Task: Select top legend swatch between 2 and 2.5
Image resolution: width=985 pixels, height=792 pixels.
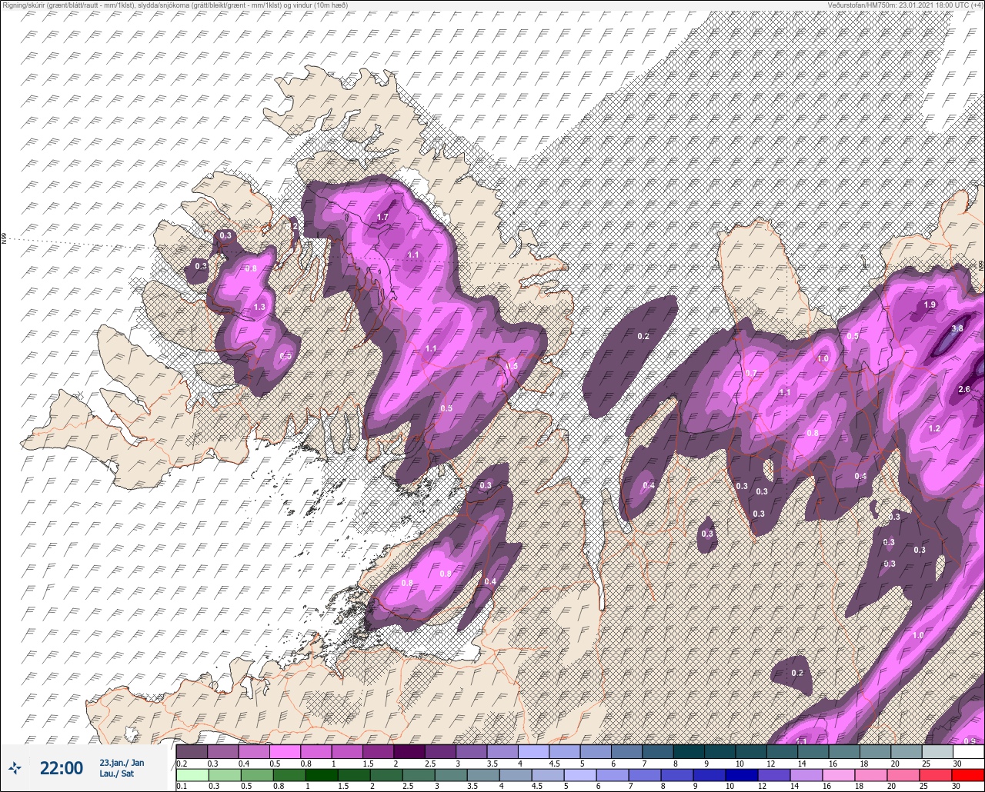Action: tap(409, 751)
